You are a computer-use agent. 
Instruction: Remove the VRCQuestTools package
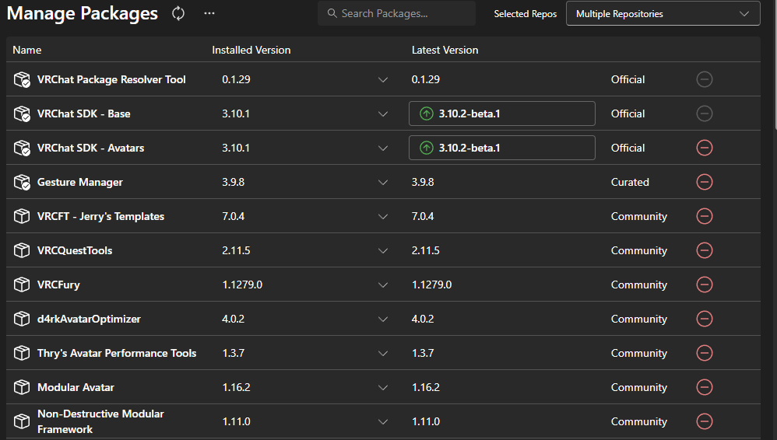704,250
